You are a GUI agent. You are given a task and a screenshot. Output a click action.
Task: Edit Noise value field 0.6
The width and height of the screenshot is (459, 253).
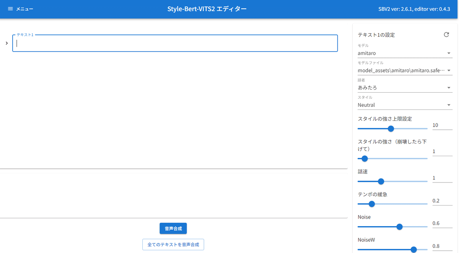[443, 223]
